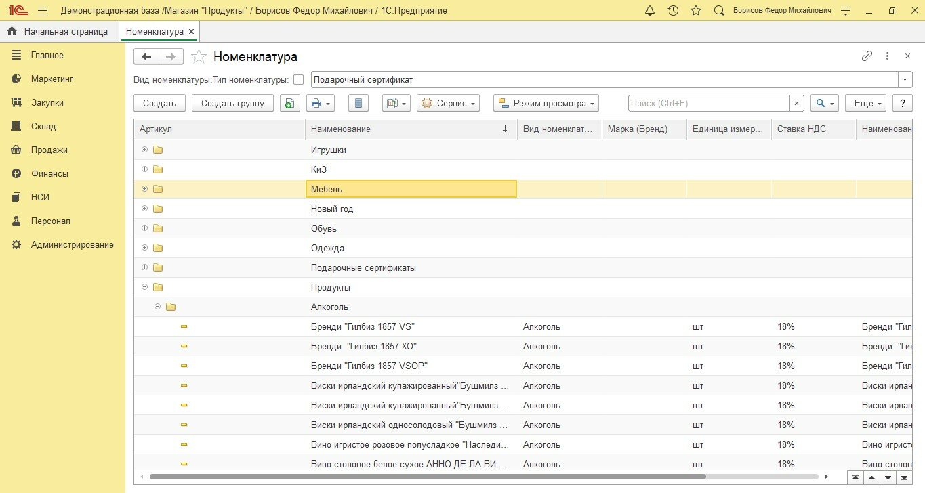
Task: Click the 1C logo icon
Action: 17,11
